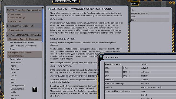The image size is (176, 99).
Task: Select REFERENCE MANUAL in library list
Action: pyautogui.click(x=150, y=13)
